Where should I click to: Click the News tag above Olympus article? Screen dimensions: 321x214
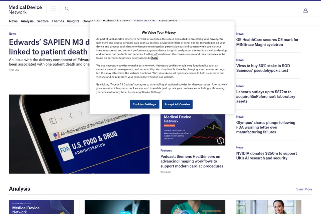(x=240, y=117)
